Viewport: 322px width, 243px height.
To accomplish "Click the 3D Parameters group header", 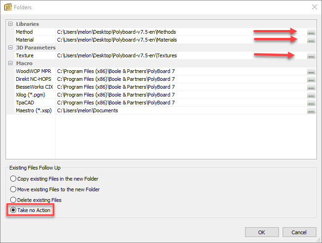I will click(36, 48).
